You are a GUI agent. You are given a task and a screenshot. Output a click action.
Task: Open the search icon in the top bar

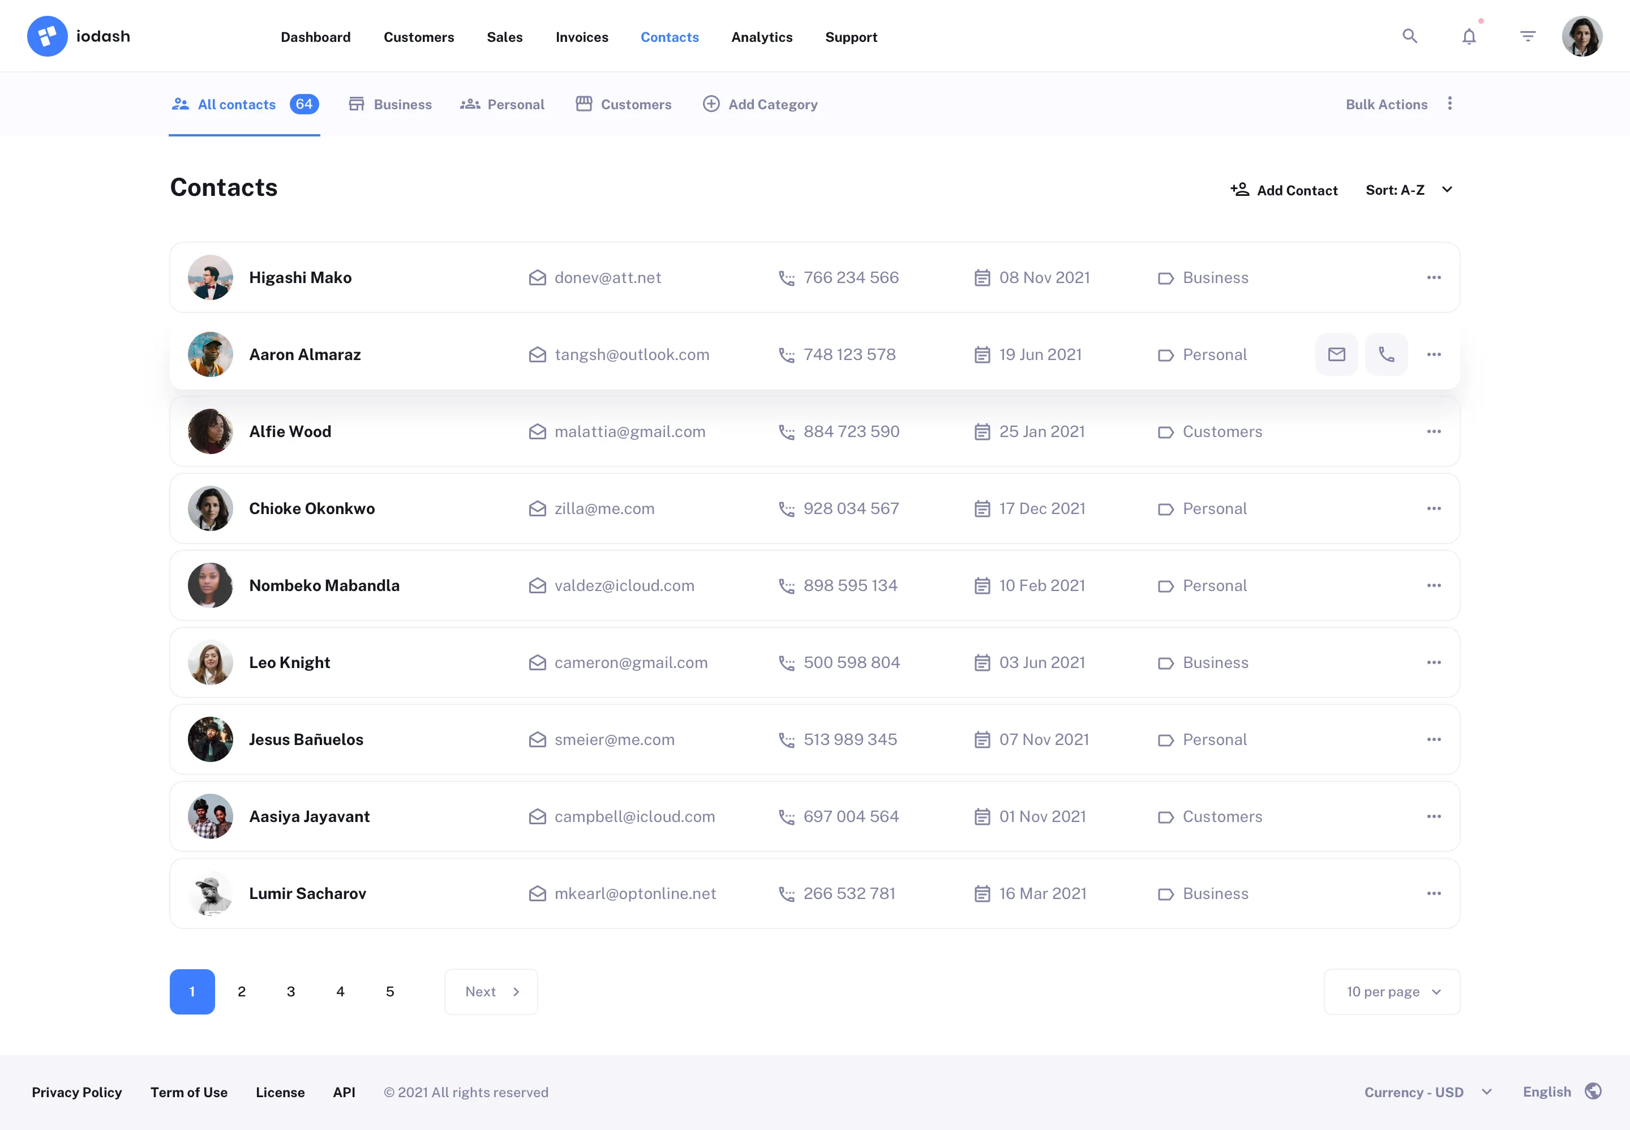pos(1409,36)
